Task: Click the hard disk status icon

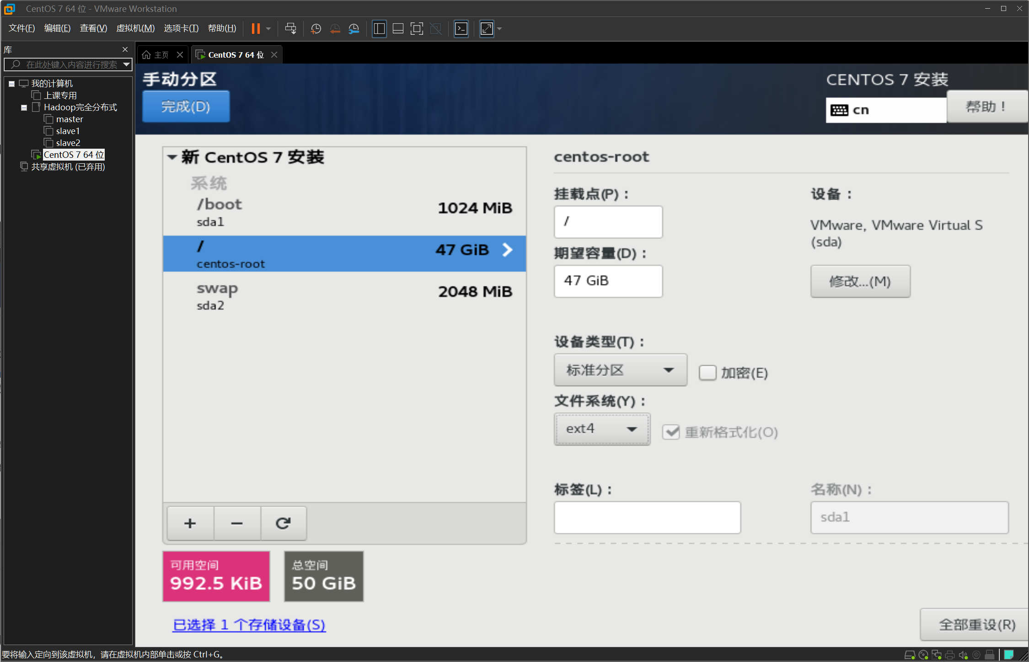Action: click(x=910, y=655)
